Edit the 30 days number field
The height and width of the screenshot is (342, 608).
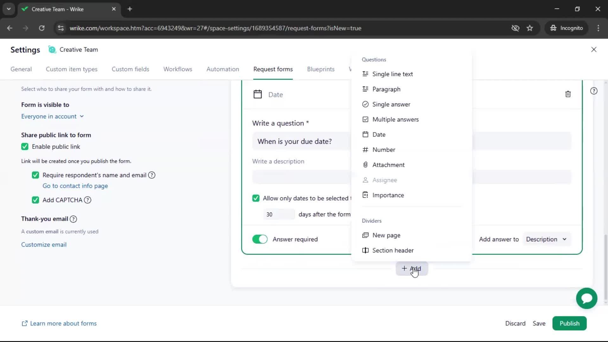[x=279, y=214]
